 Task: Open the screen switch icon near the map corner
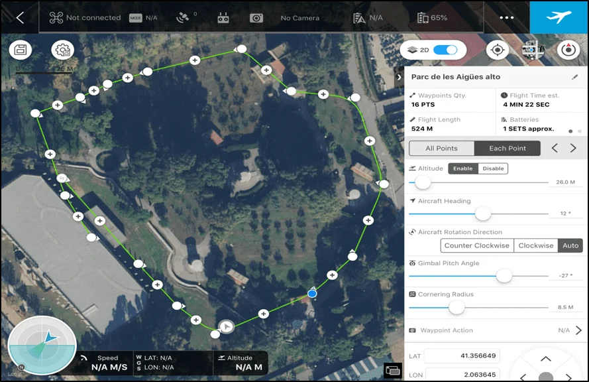tap(392, 371)
